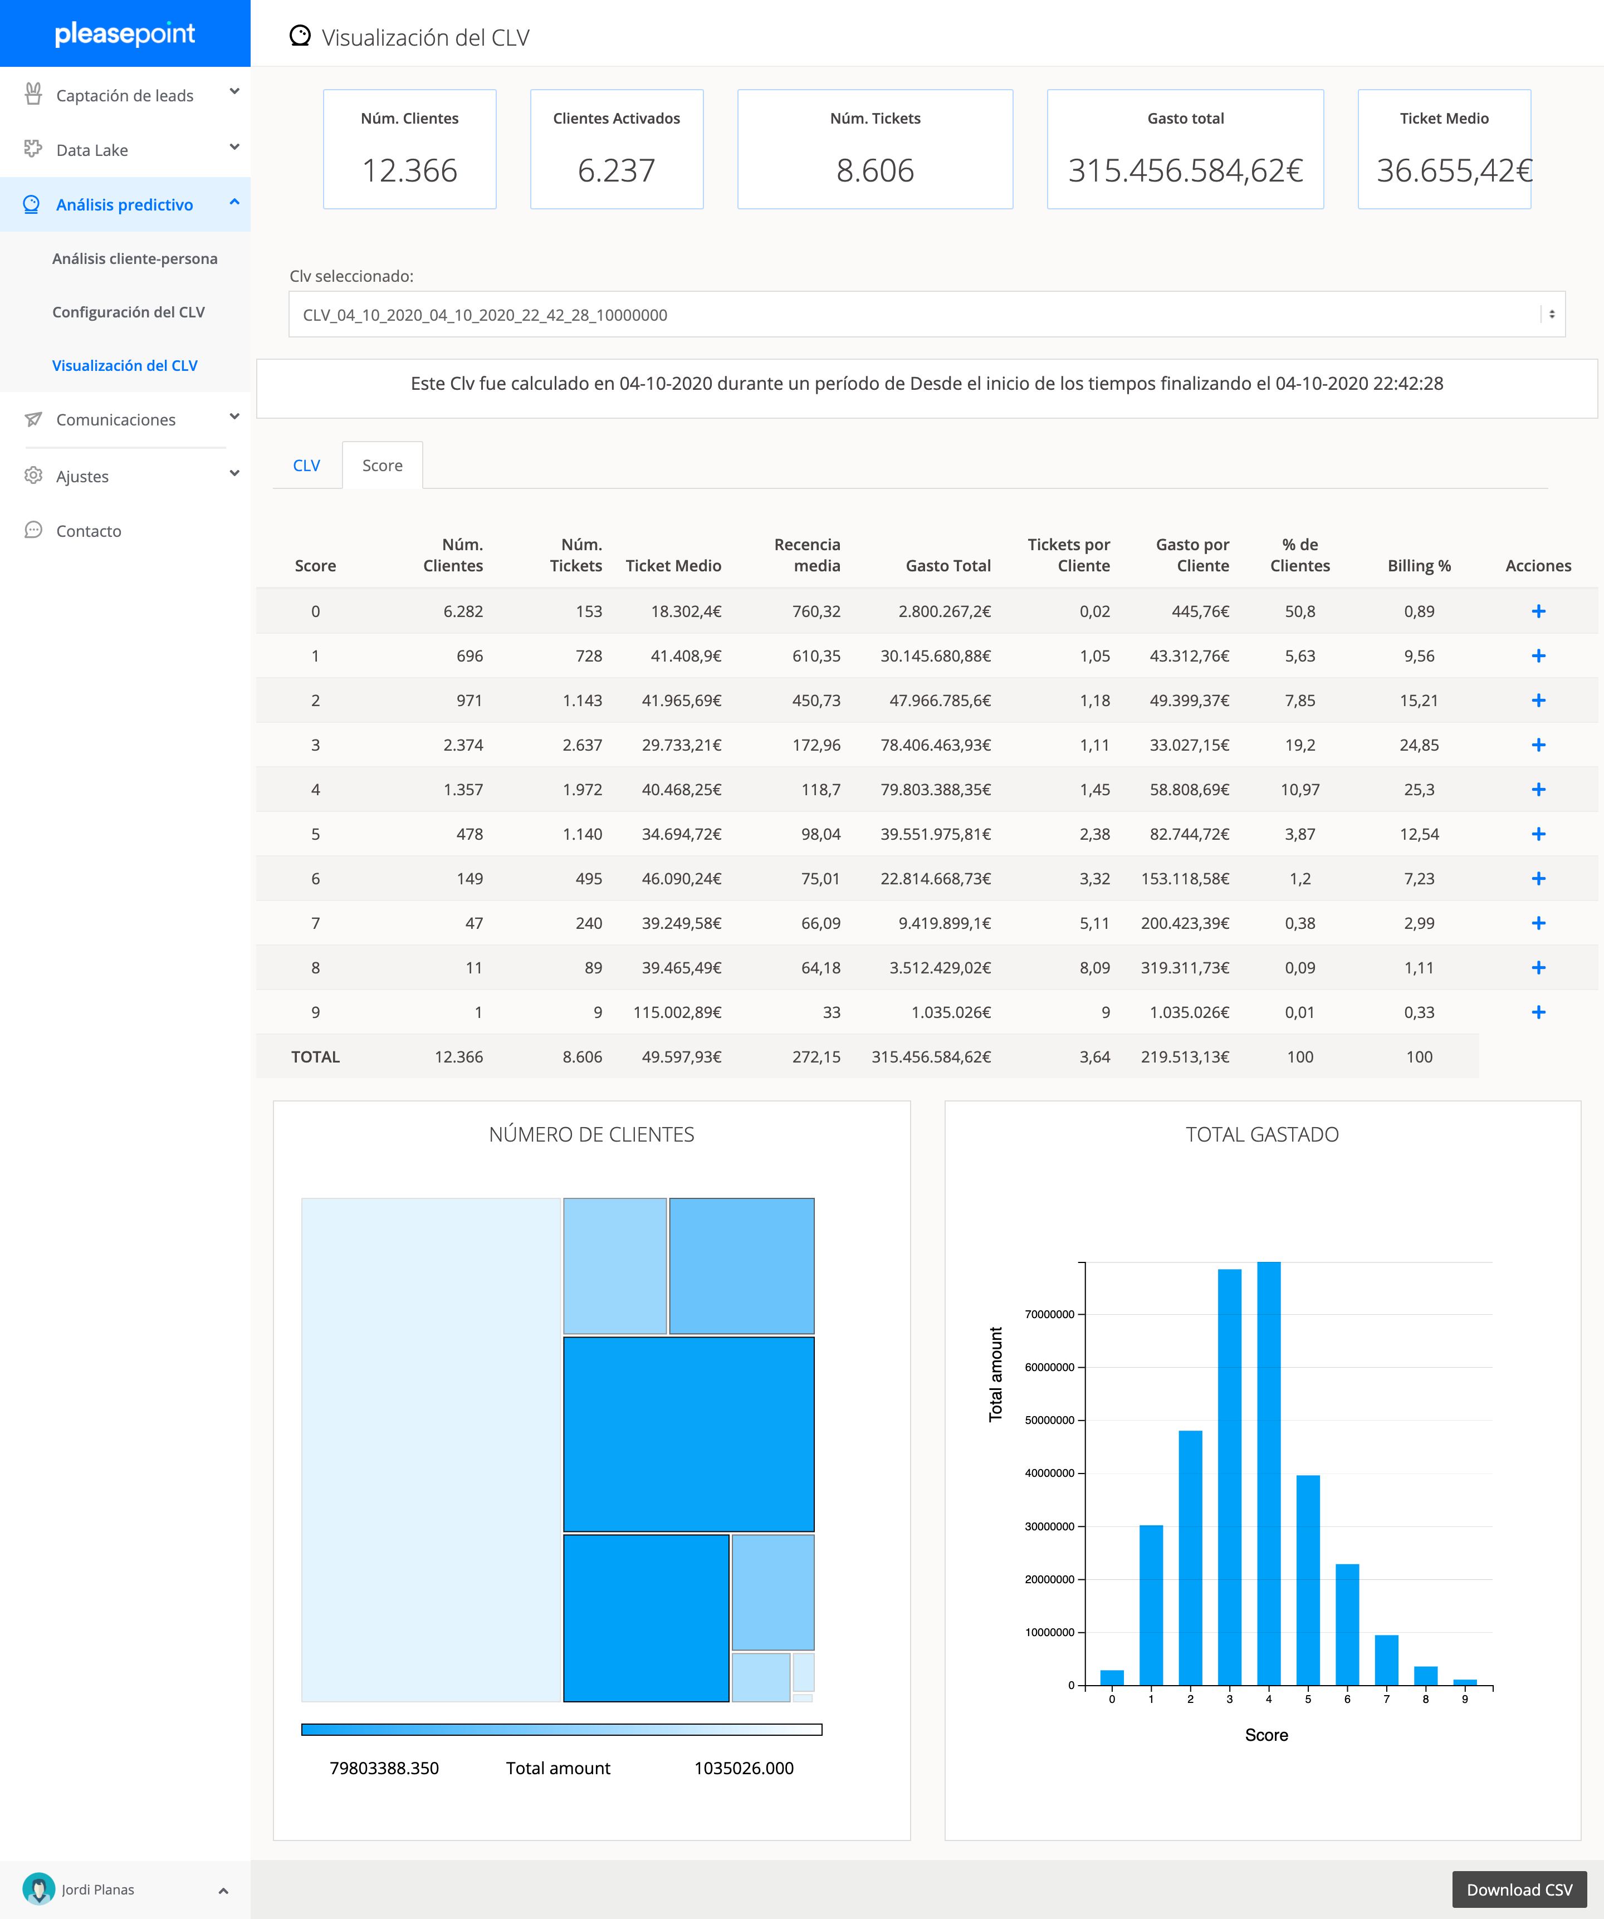Click the largest light-blue treemap block
This screenshot has width=1604, height=1919.
coord(431,1450)
